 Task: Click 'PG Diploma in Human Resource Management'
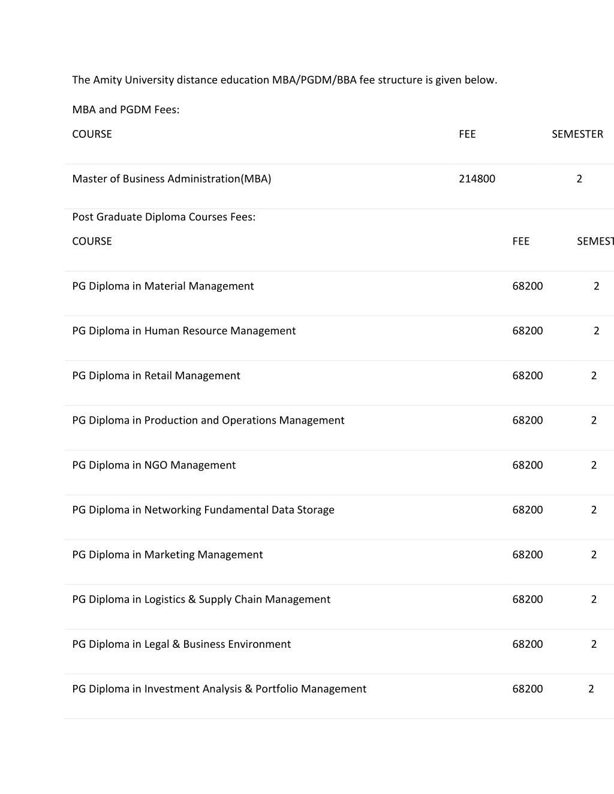[184, 331]
